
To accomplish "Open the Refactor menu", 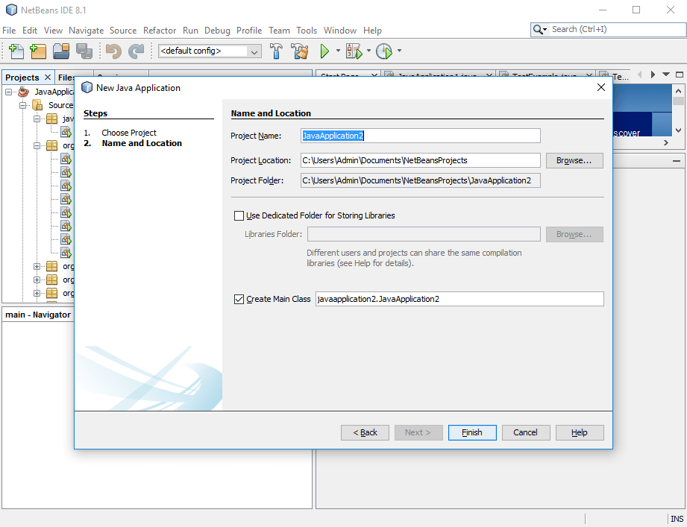I will tap(160, 31).
